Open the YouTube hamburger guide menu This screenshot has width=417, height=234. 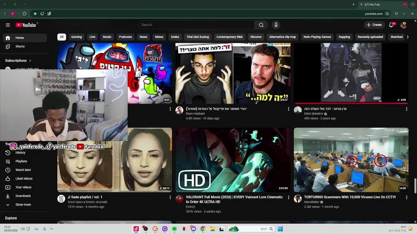pyautogui.click(x=8, y=25)
